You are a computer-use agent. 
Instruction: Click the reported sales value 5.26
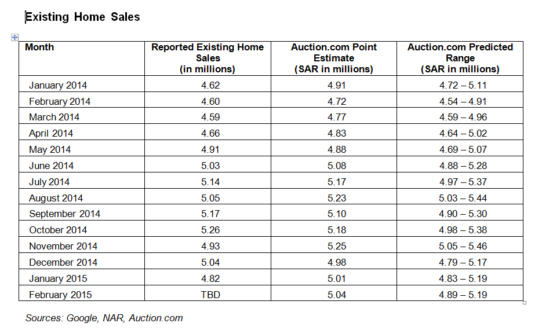[210, 230]
